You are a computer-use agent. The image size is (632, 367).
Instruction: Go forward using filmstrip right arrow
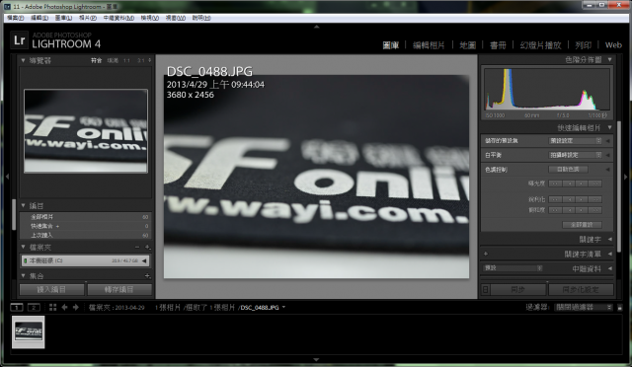[76, 308]
